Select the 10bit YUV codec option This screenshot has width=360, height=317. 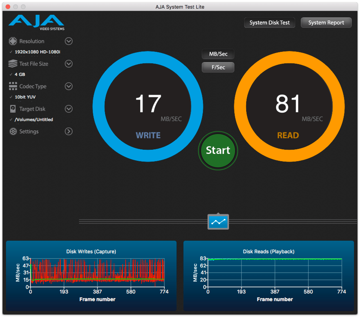point(25,97)
